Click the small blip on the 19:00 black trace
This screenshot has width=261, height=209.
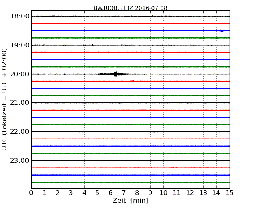(x=92, y=45)
